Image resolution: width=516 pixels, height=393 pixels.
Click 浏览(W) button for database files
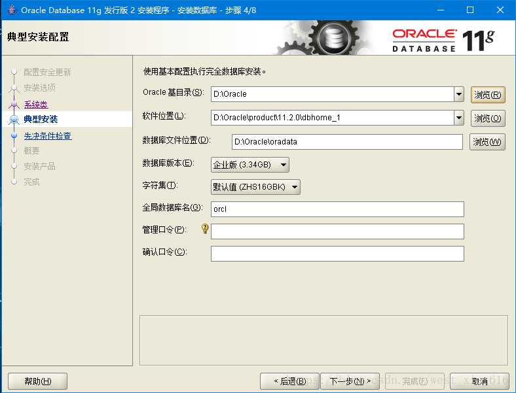487,142
